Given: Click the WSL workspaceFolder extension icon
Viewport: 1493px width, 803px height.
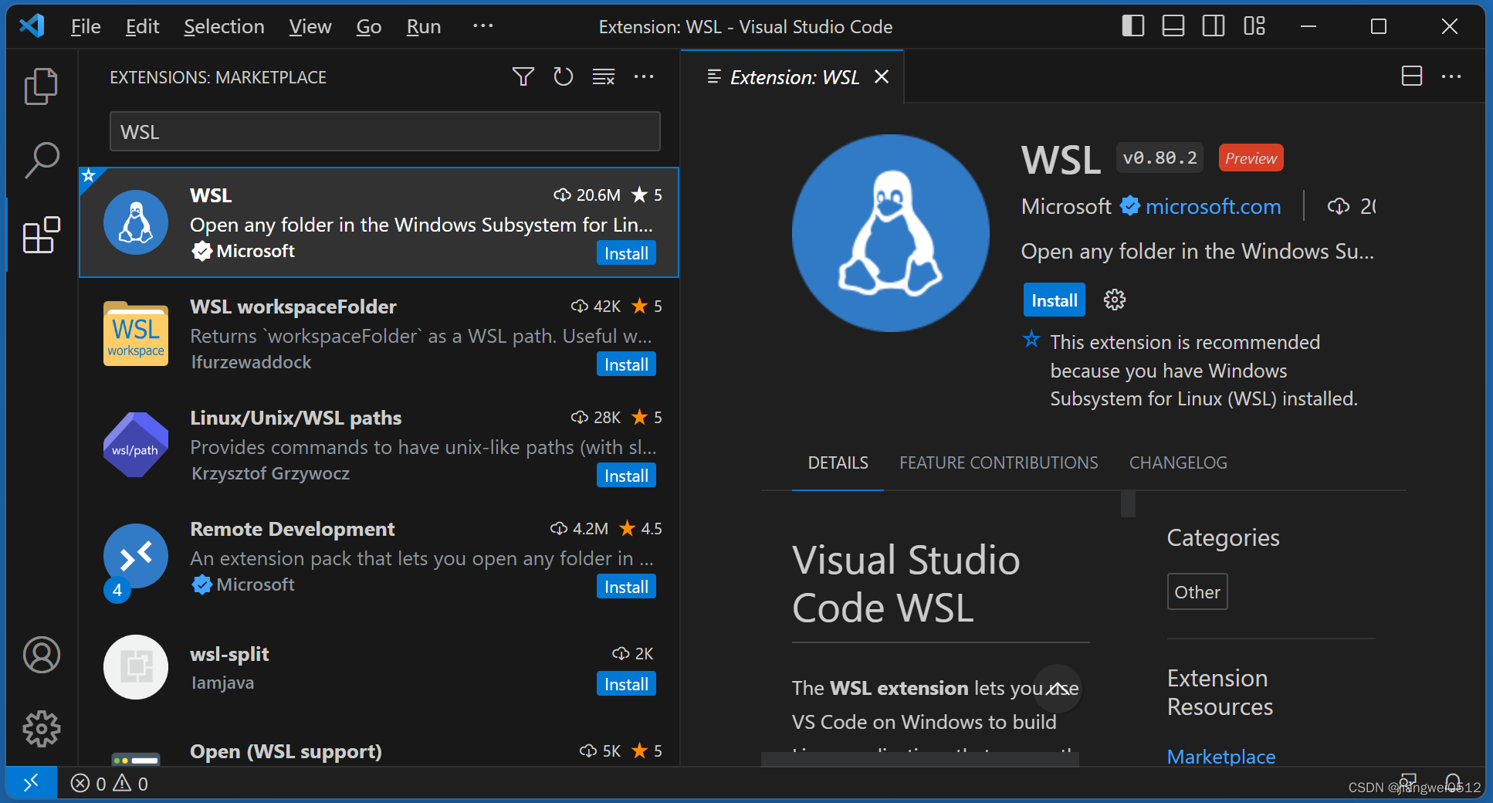Looking at the screenshot, I should (136, 334).
